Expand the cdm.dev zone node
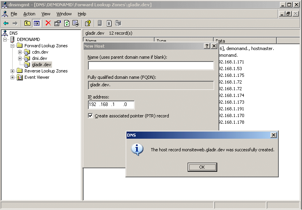 20,52
